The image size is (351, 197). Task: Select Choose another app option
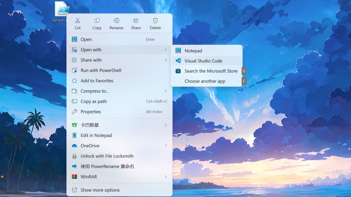click(205, 81)
